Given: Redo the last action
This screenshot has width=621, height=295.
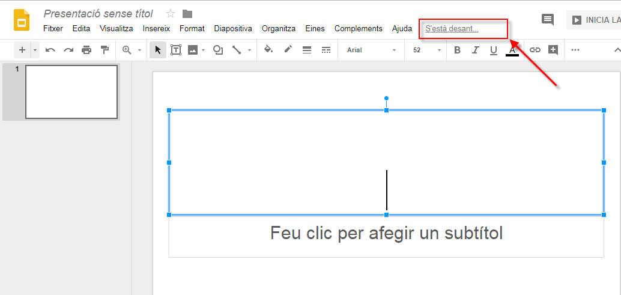Looking at the screenshot, I should [x=68, y=50].
